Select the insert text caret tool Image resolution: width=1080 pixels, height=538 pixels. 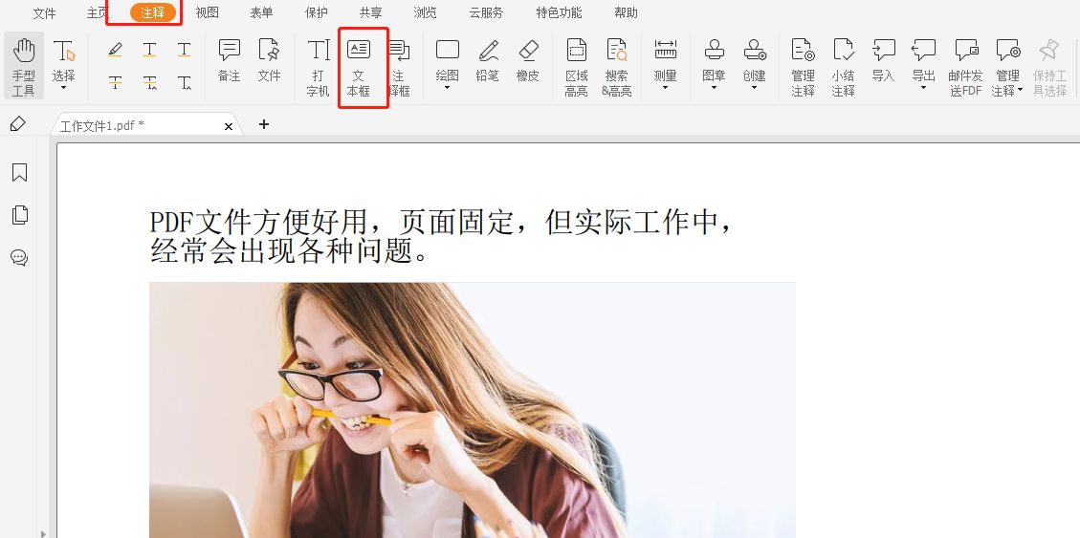[x=184, y=82]
